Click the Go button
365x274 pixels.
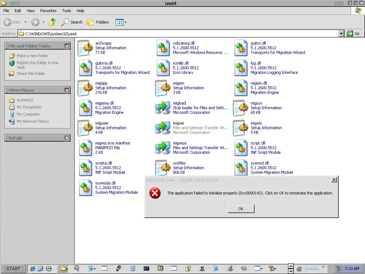[354, 34]
